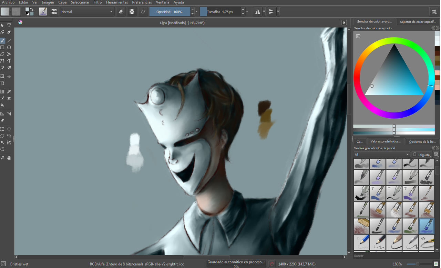
Task: Swap foreground and background colors
Action: pyautogui.click(x=32, y=9)
